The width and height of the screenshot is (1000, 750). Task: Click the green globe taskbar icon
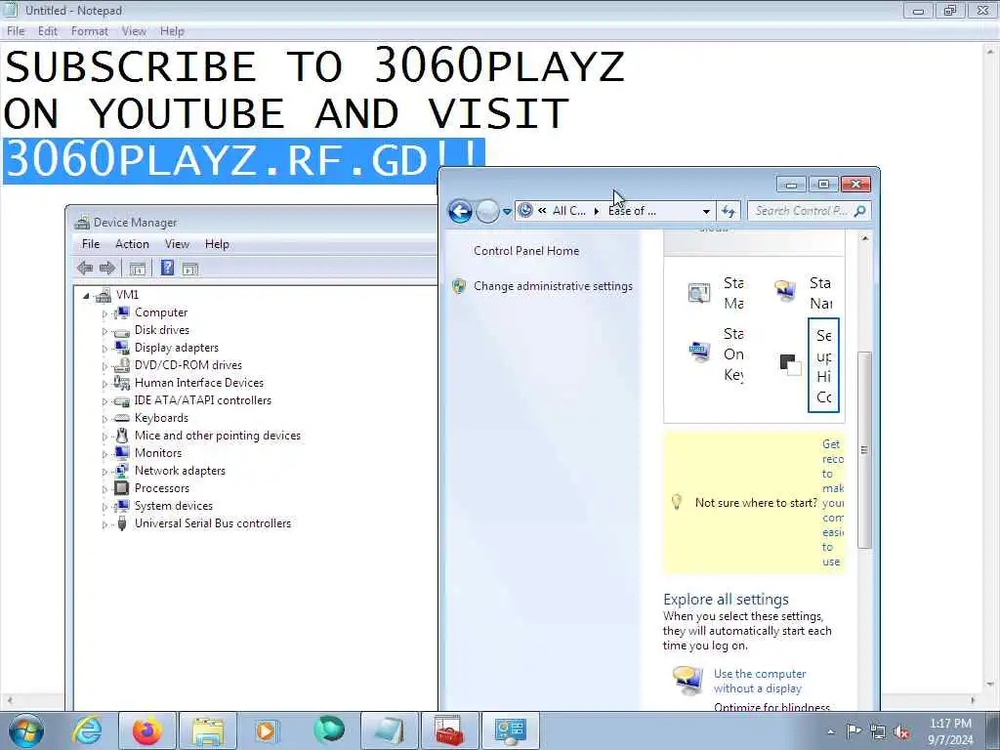click(x=328, y=730)
